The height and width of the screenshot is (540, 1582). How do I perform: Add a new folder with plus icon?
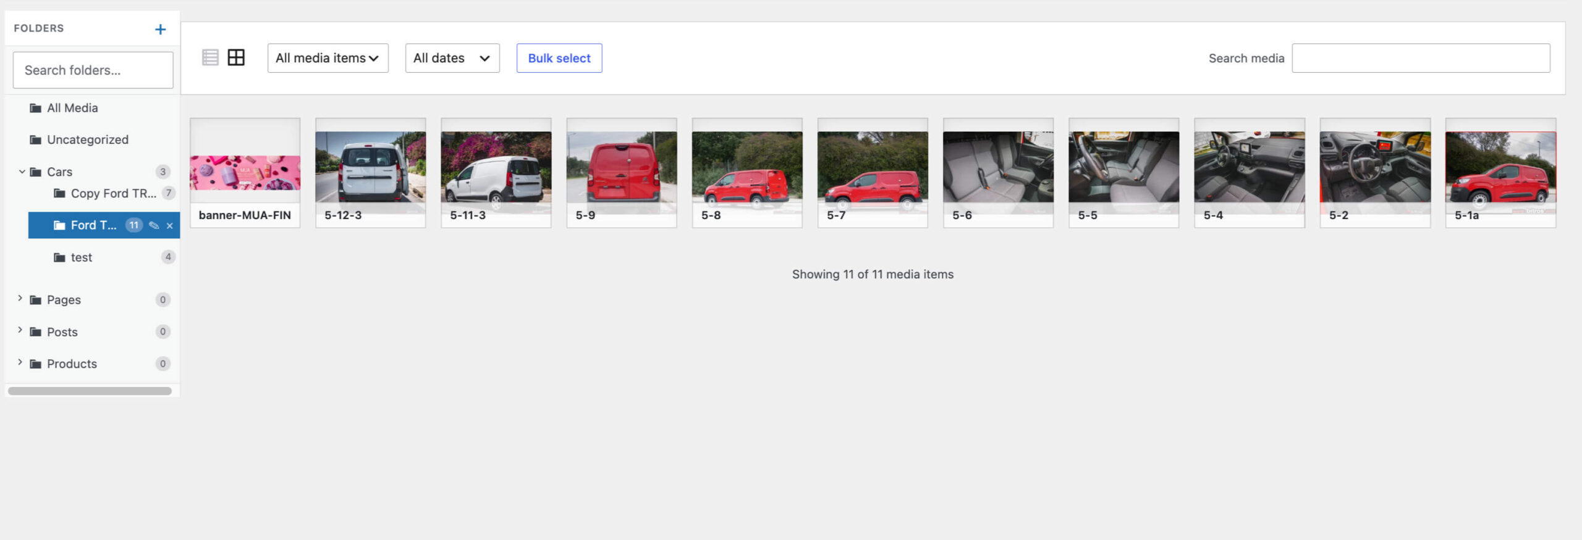160,29
